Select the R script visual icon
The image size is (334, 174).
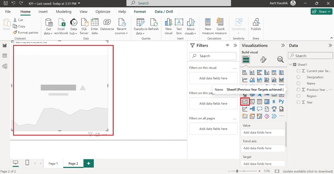point(274,102)
